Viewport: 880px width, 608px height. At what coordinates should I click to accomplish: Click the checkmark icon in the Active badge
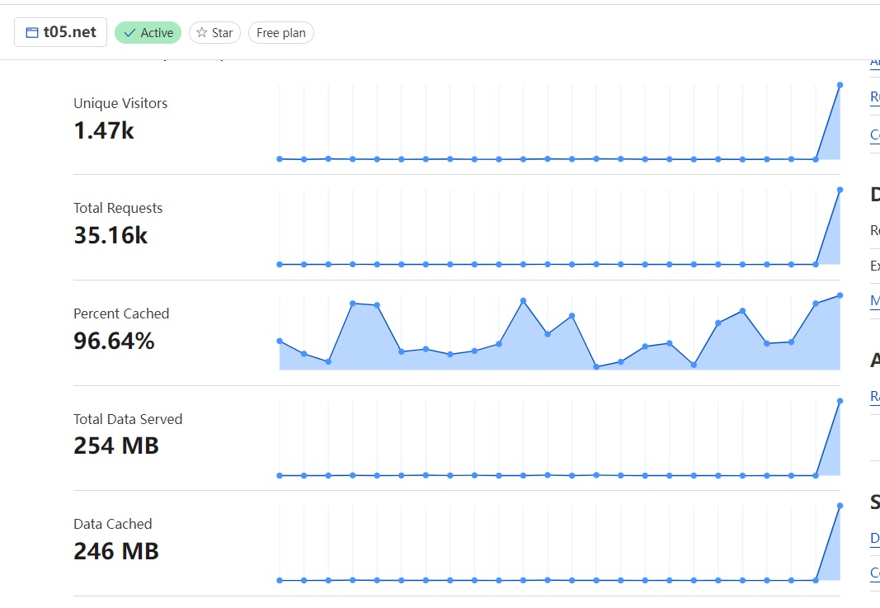coord(129,33)
